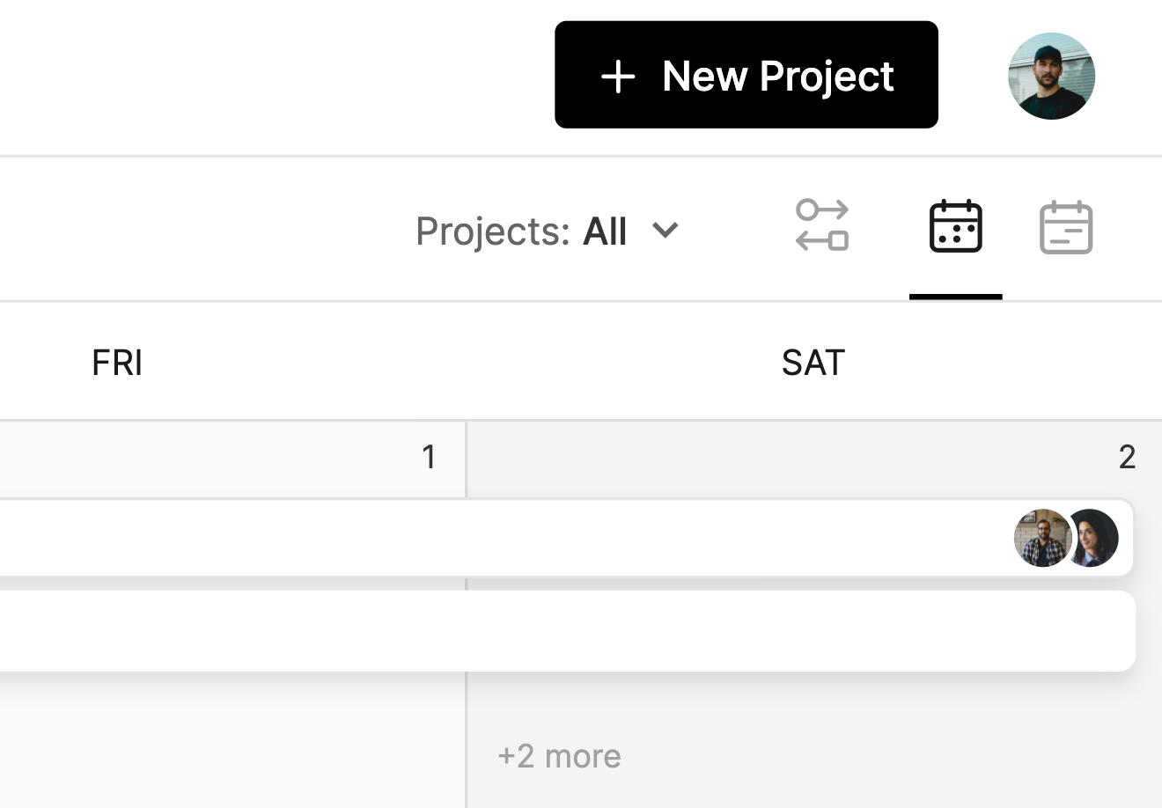Open the user profile avatar menu

coord(1051,77)
